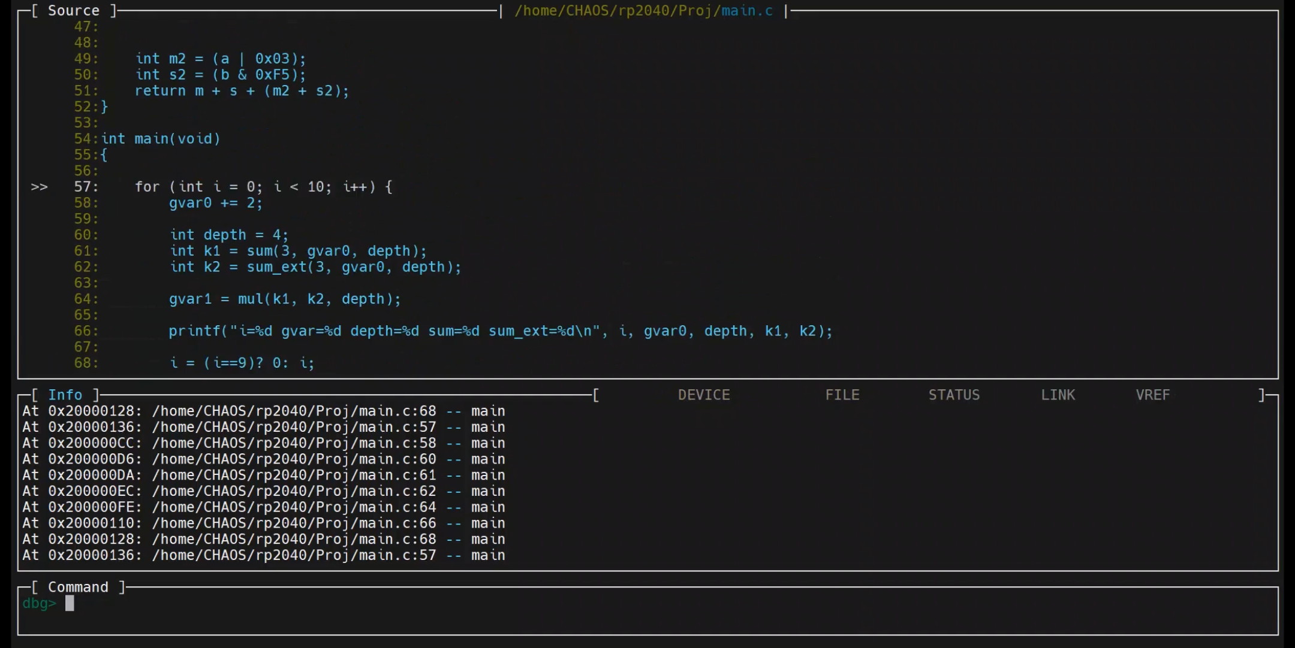The image size is (1295, 648).
Task: Click the Info panel title
Action: pyautogui.click(x=65, y=395)
